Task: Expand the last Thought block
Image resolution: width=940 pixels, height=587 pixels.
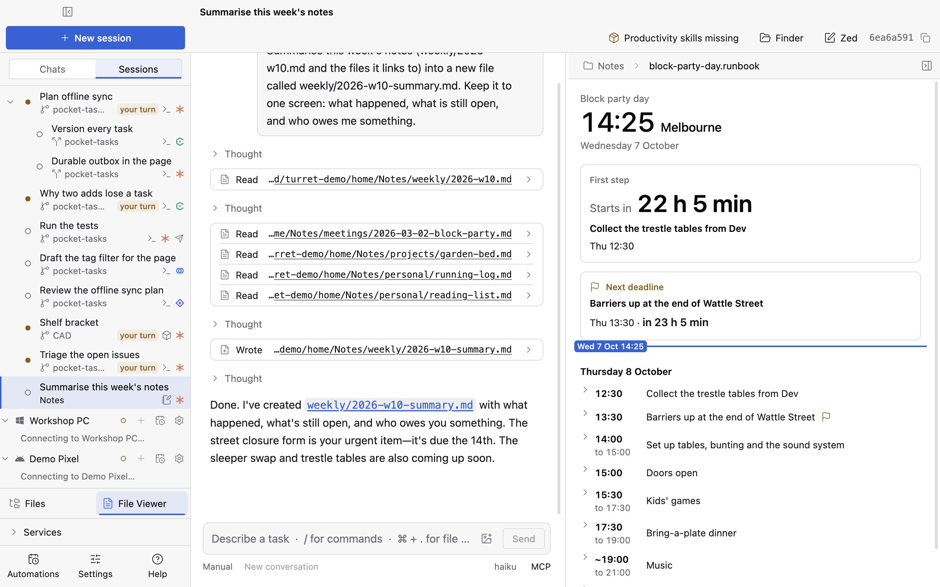Action: tap(237, 379)
